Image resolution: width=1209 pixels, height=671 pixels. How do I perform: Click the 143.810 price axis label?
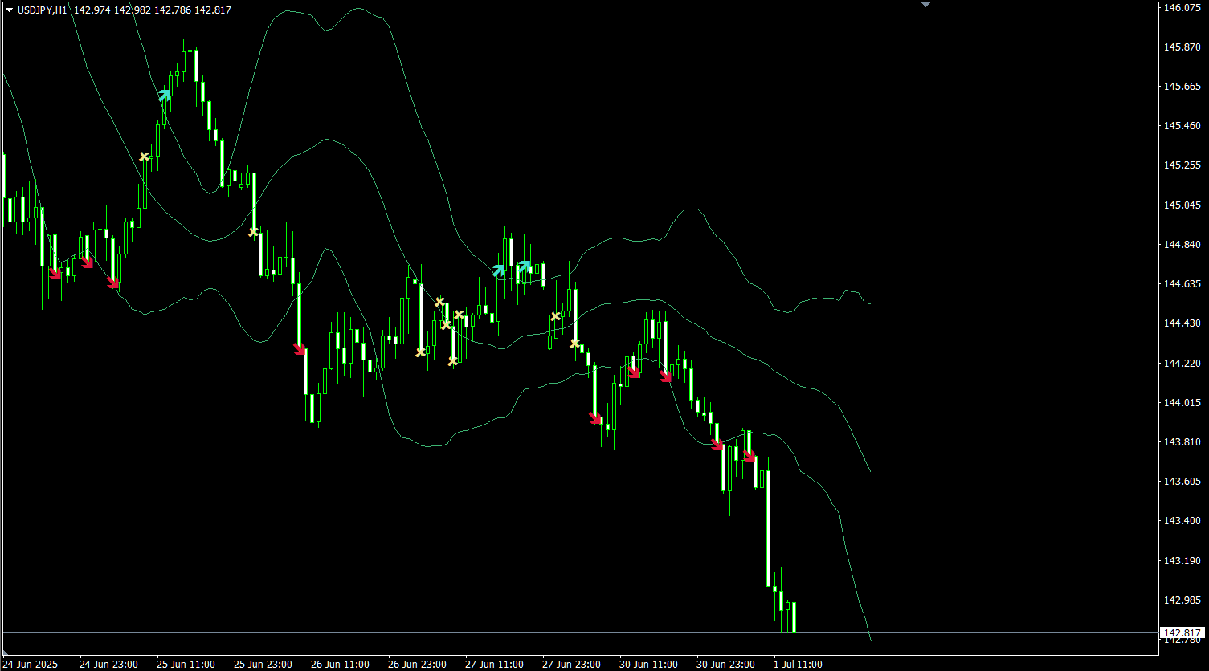click(x=1182, y=442)
